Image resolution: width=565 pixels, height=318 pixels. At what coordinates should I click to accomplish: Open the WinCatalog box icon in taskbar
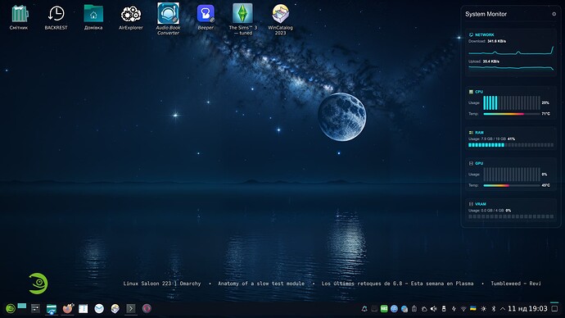(115, 309)
